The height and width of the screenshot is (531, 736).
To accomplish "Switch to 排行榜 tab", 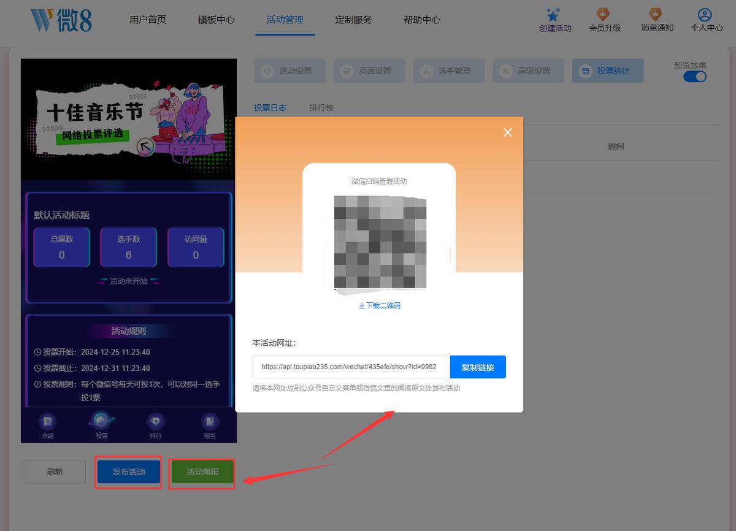I will (x=321, y=107).
